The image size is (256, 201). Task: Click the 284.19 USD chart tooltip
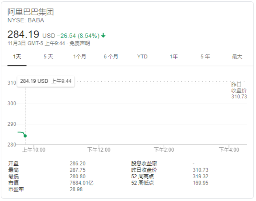coord(46,81)
